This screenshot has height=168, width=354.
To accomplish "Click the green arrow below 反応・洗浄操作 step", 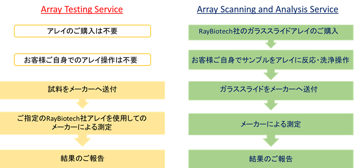I will 271,74.
